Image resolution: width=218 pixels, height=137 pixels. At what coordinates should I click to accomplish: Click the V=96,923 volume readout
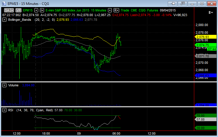point(180,15)
